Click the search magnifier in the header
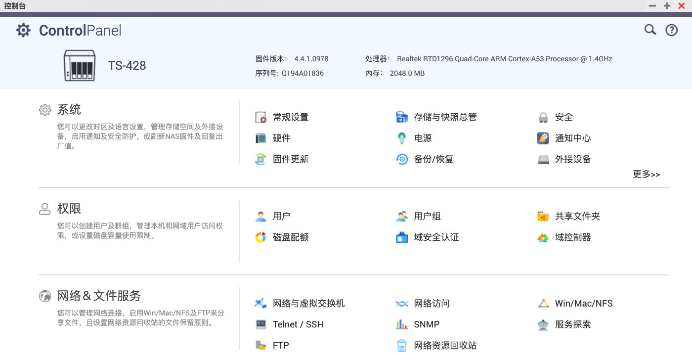This screenshot has height=358, width=692. click(x=650, y=30)
